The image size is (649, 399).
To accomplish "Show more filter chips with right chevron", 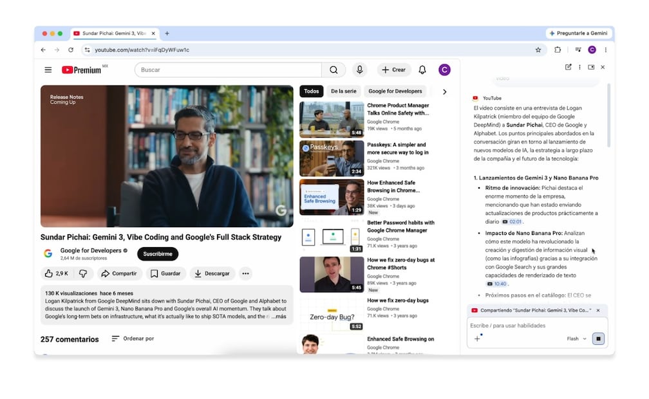I will 444,92.
